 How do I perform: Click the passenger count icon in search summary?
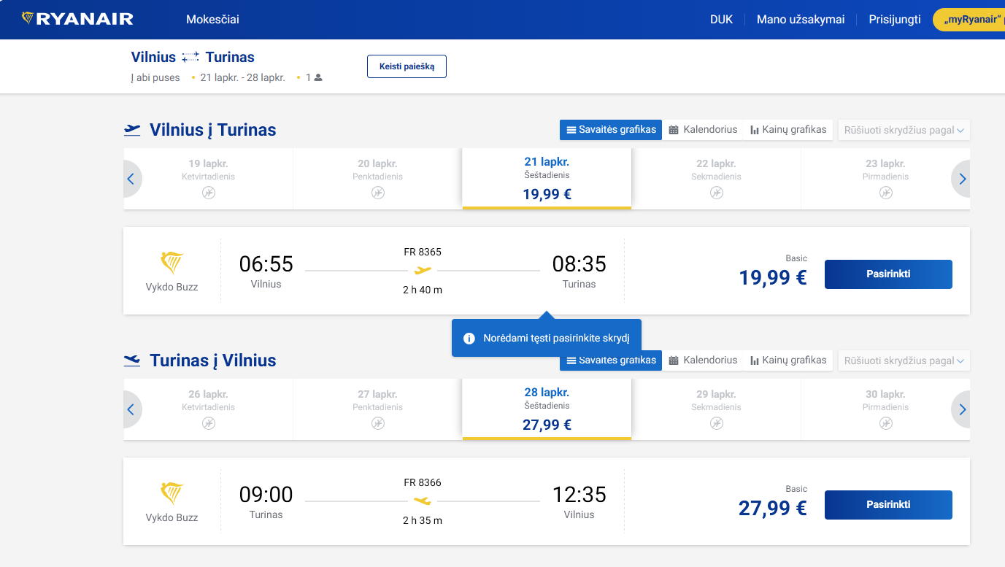pos(318,77)
